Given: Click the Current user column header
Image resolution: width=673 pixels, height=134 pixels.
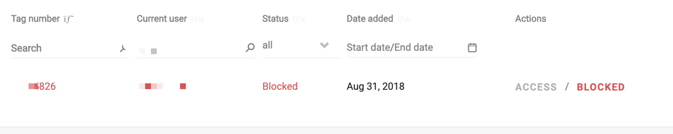Looking at the screenshot, I should point(162,19).
